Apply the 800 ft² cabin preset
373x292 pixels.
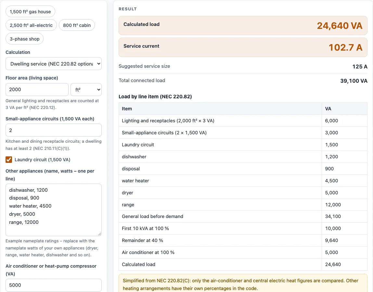77,25
